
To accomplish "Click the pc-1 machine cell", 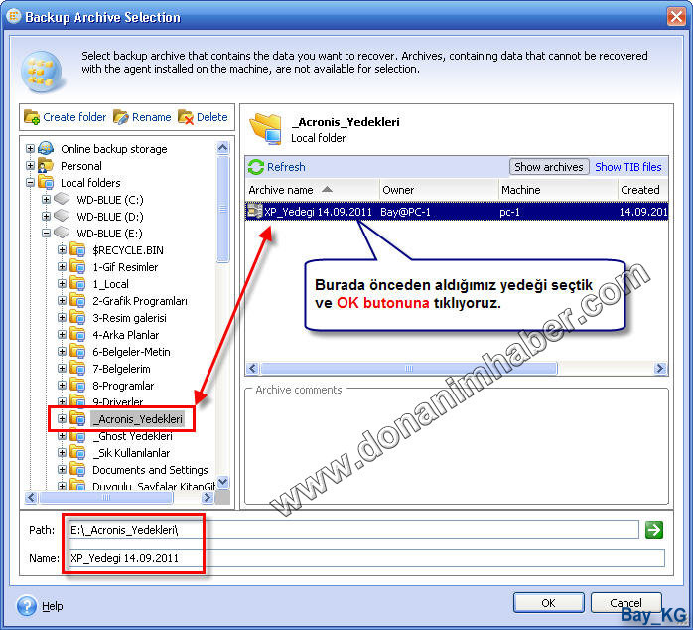I will [509, 212].
